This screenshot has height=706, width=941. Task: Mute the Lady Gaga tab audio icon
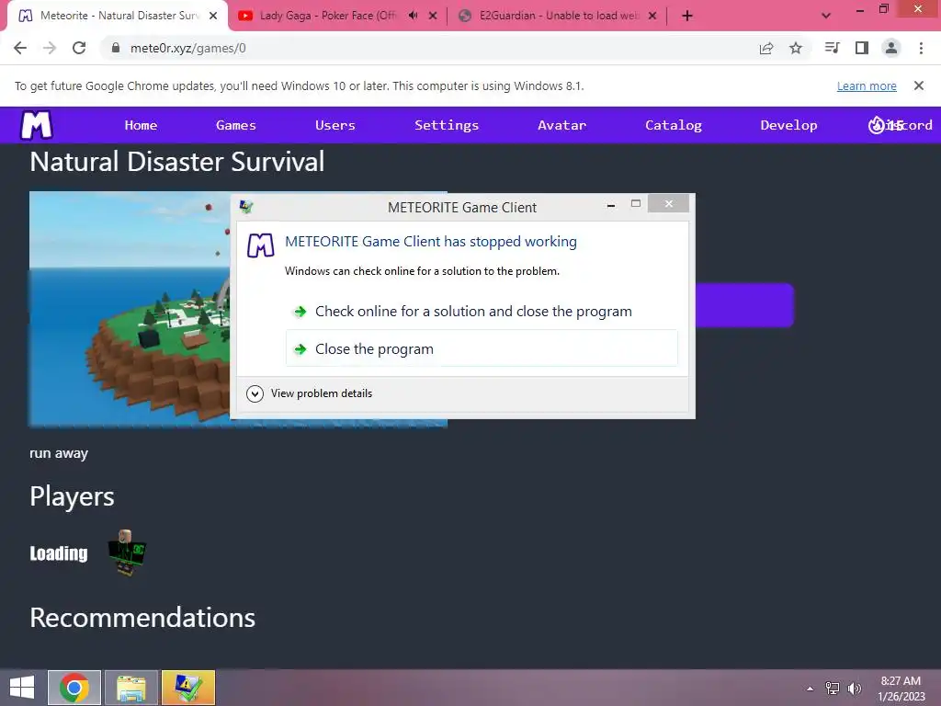tap(413, 16)
